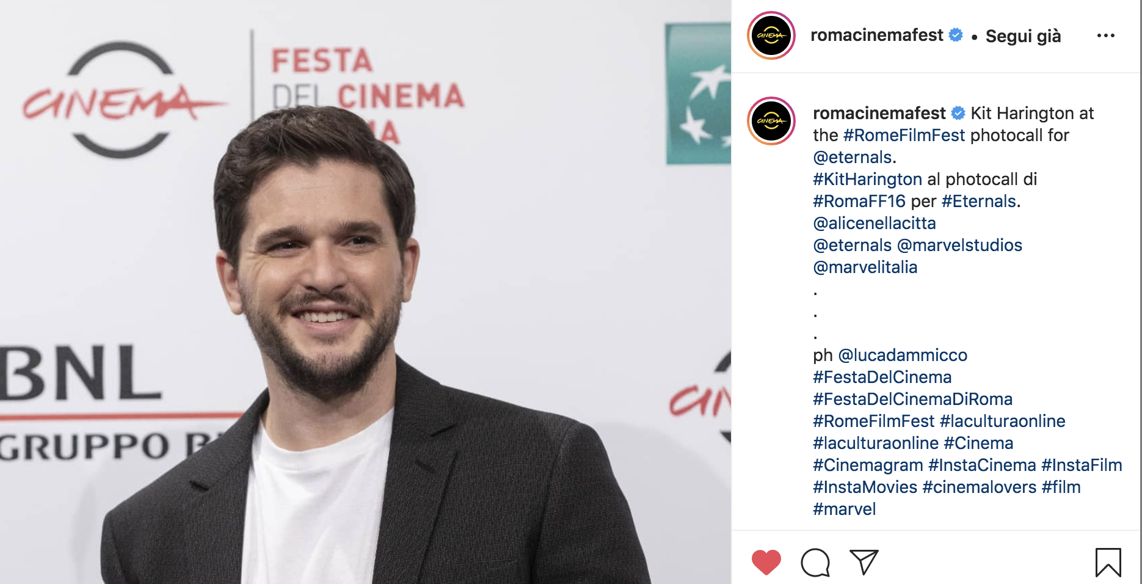
Task: Click the verified badge next to header username
Action: (x=956, y=35)
